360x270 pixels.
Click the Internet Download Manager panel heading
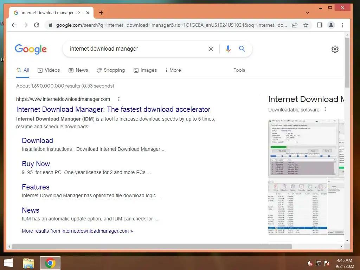(x=306, y=99)
